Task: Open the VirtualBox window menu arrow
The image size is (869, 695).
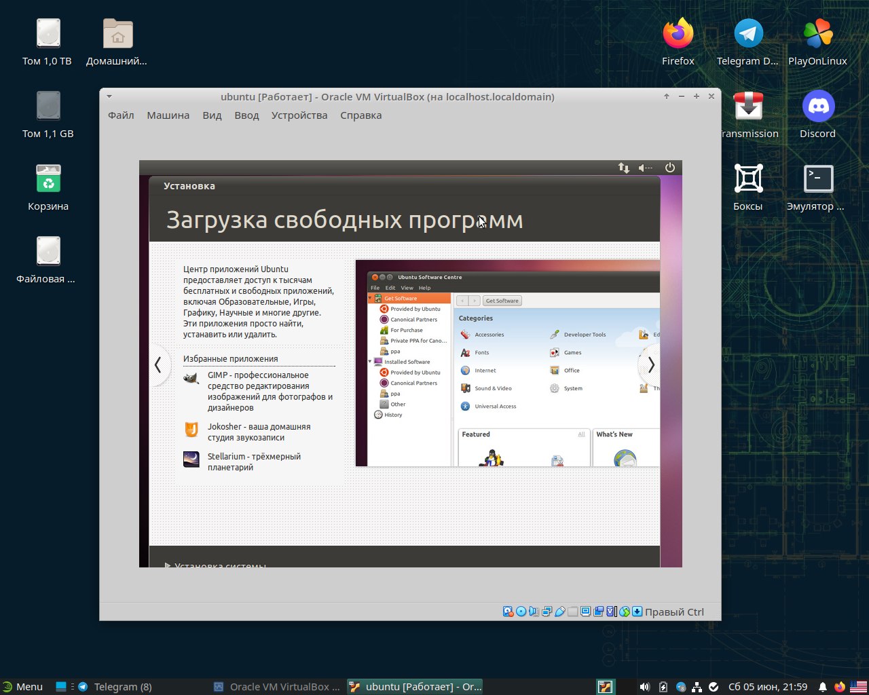Action: tap(109, 97)
